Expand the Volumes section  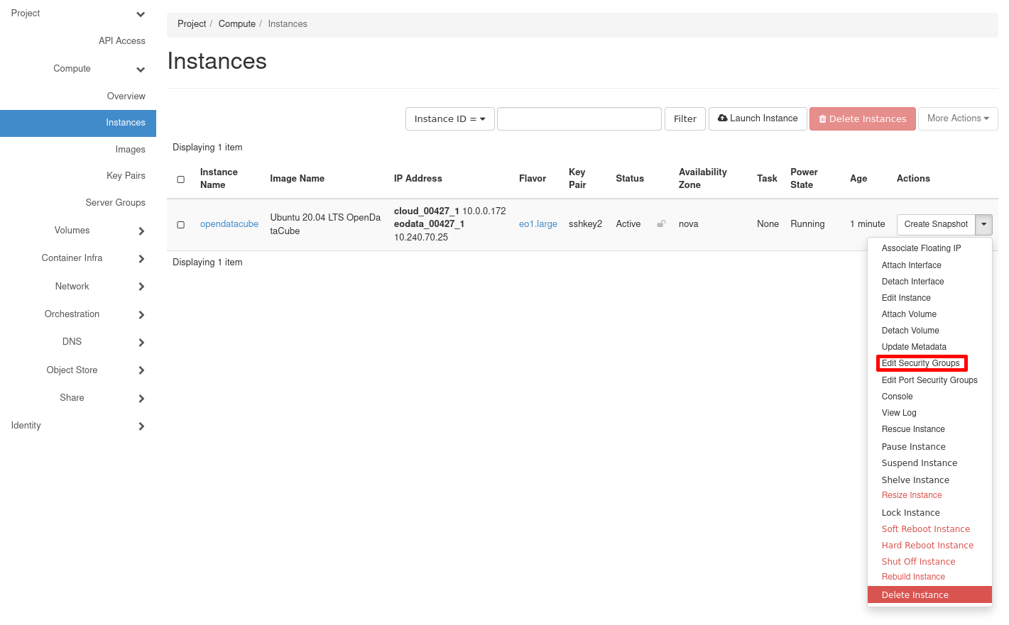(141, 231)
